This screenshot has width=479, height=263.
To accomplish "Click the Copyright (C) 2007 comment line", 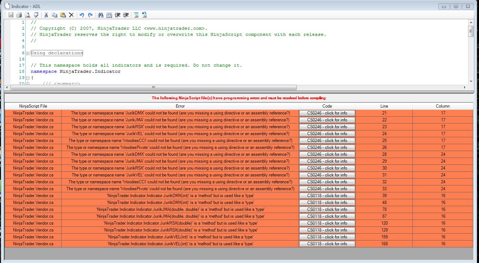I will pyautogui.click(x=119, y=28).
